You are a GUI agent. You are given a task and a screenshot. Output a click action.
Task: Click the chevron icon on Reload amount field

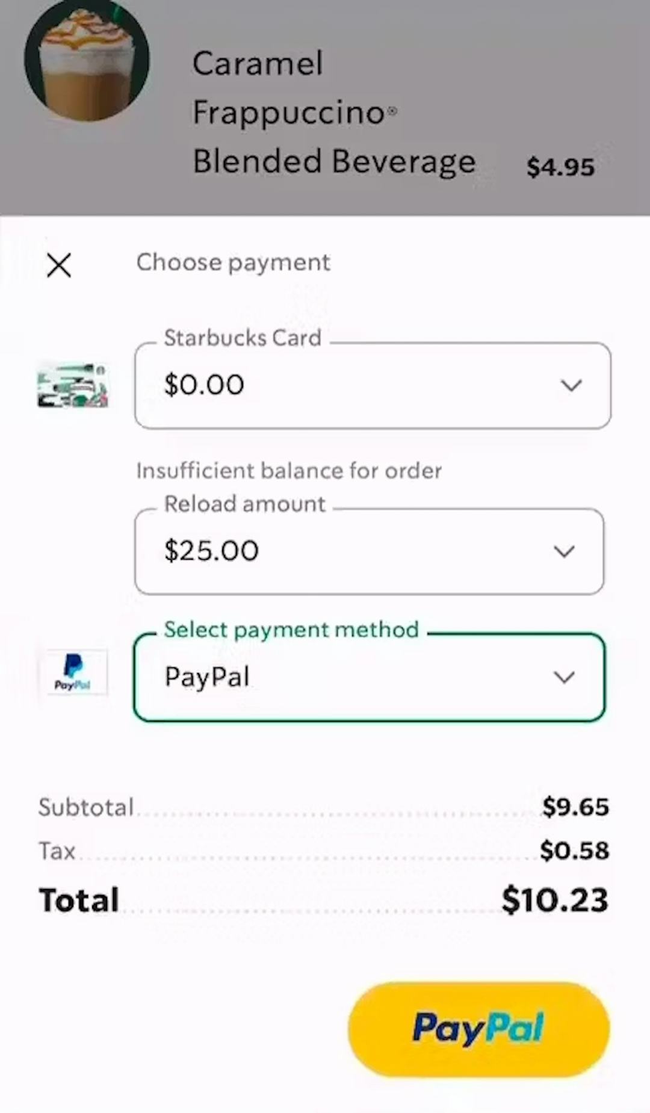[x=565, y=551]
